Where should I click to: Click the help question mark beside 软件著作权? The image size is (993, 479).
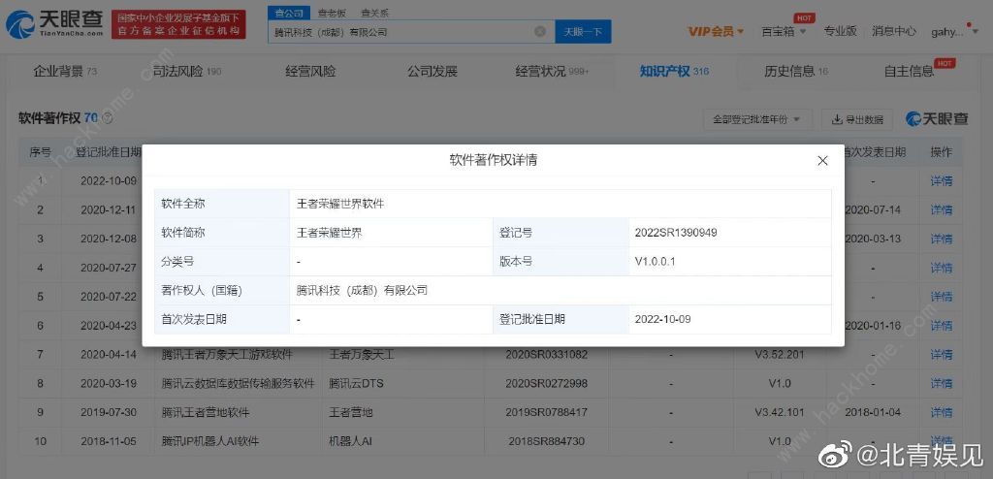pyautogui.click(x=107, y=118)
